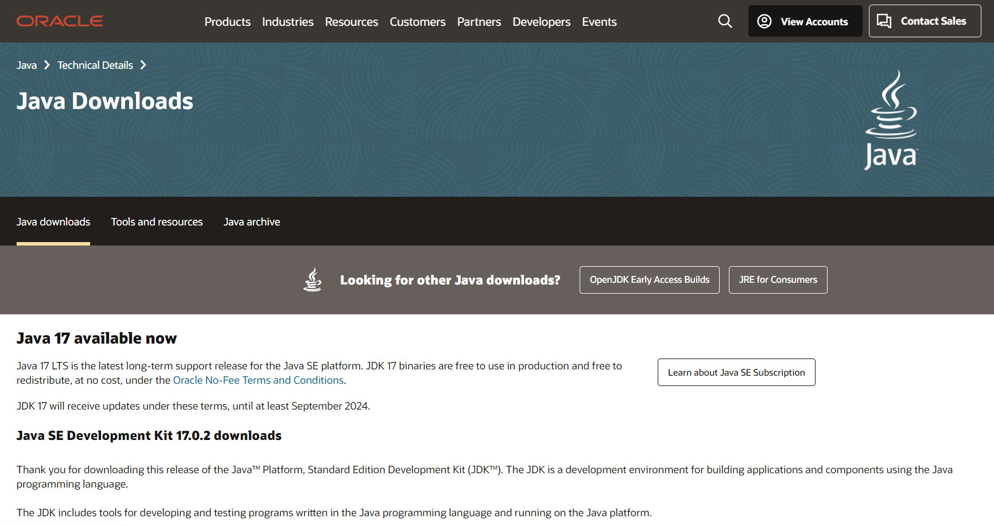Click sentence 'The JDK includes tools for developing'
The width and height of the screenshot is (994, 526).
tap(334, 513)
